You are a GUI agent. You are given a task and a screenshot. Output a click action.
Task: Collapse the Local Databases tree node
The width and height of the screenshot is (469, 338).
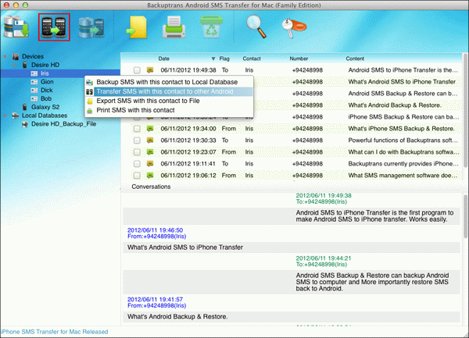5,116
